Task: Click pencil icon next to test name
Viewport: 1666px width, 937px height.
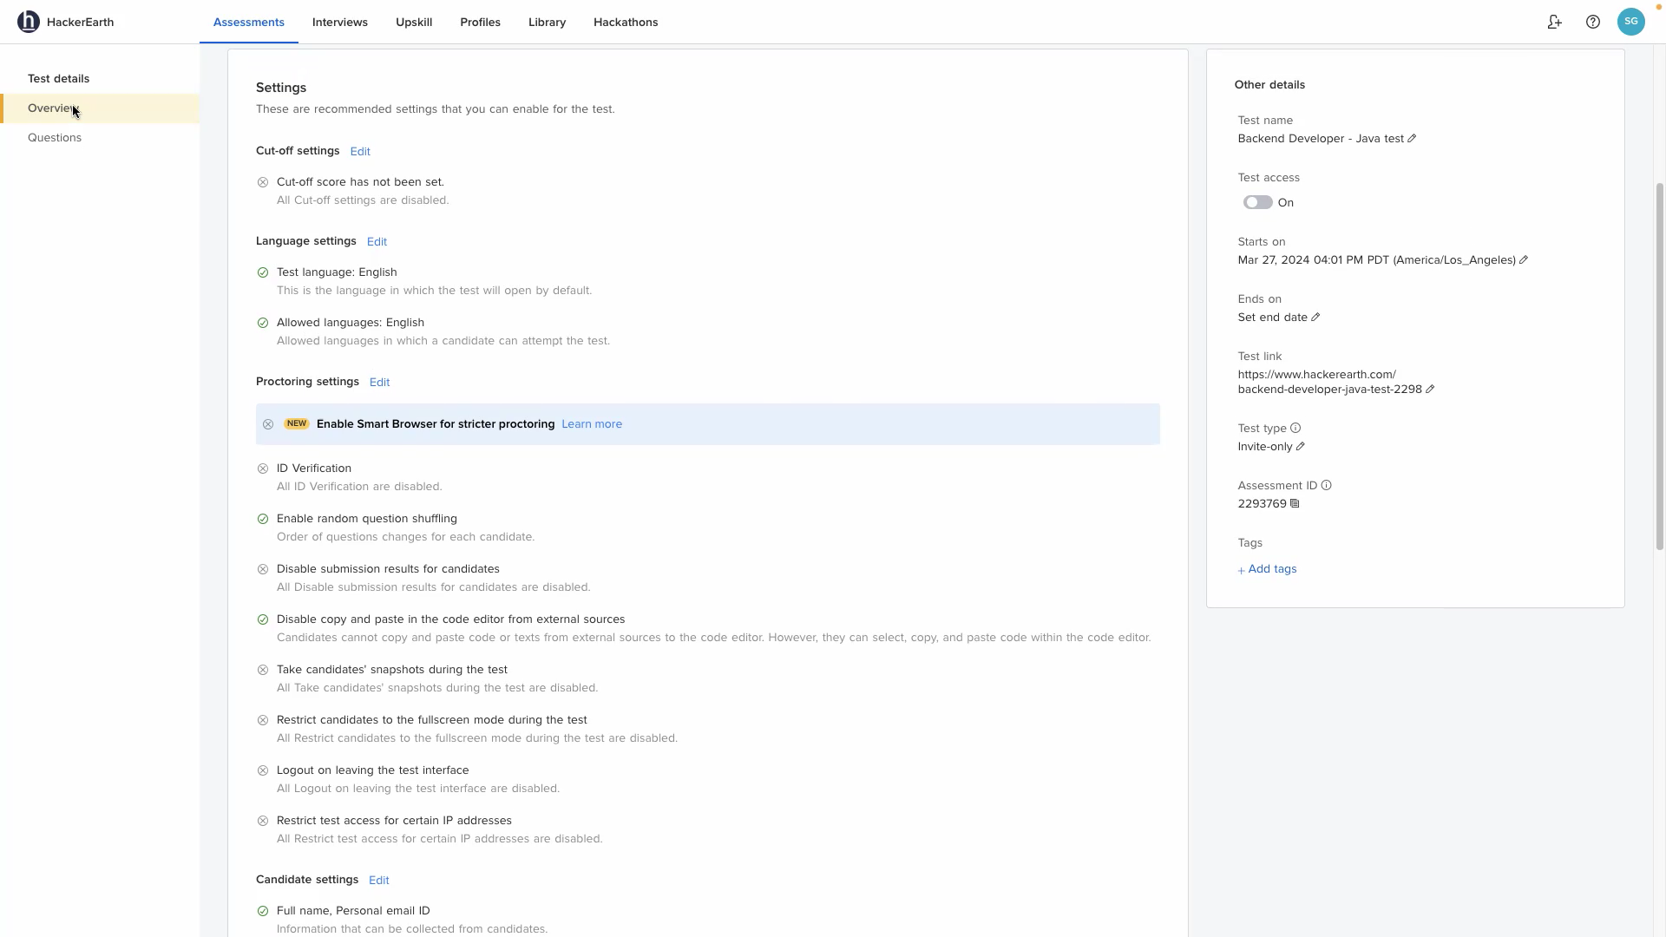Action: point(1412,139)
